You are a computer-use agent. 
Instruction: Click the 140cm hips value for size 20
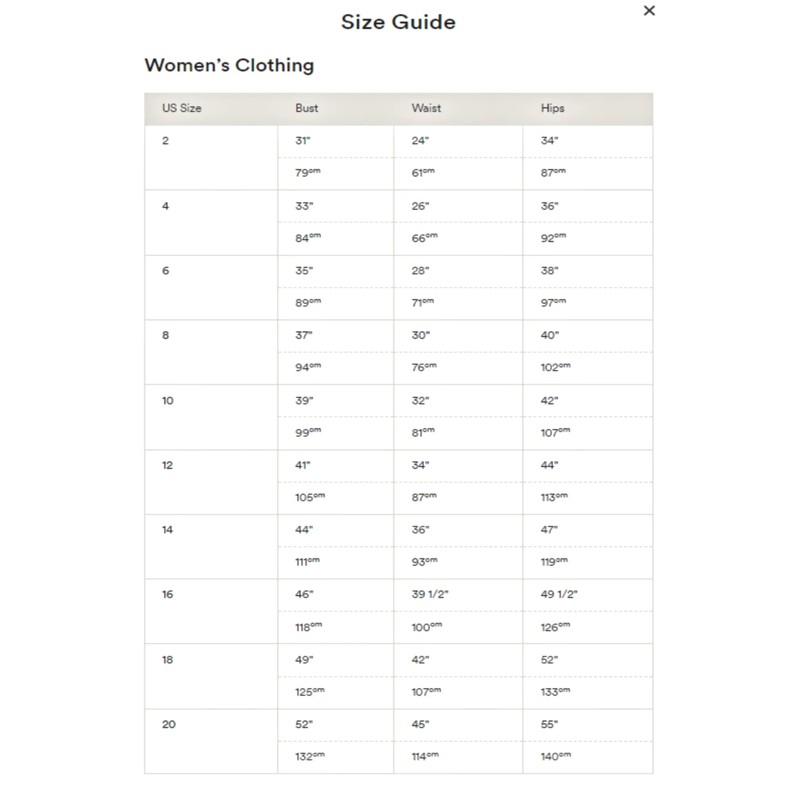[x=556, y=757]
